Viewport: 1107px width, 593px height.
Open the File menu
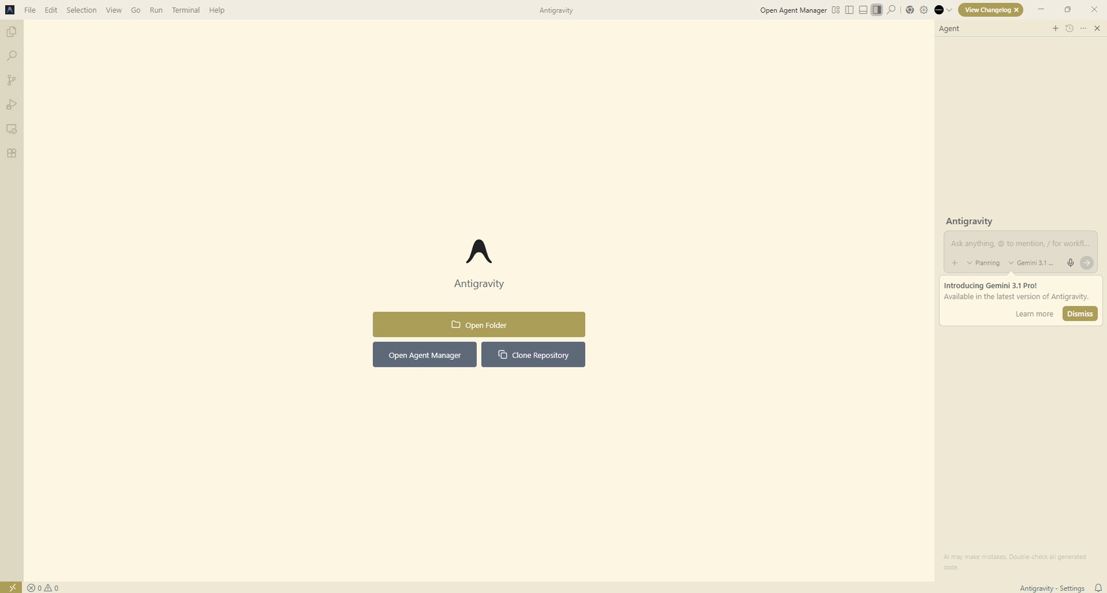click(x=30, y=10)
